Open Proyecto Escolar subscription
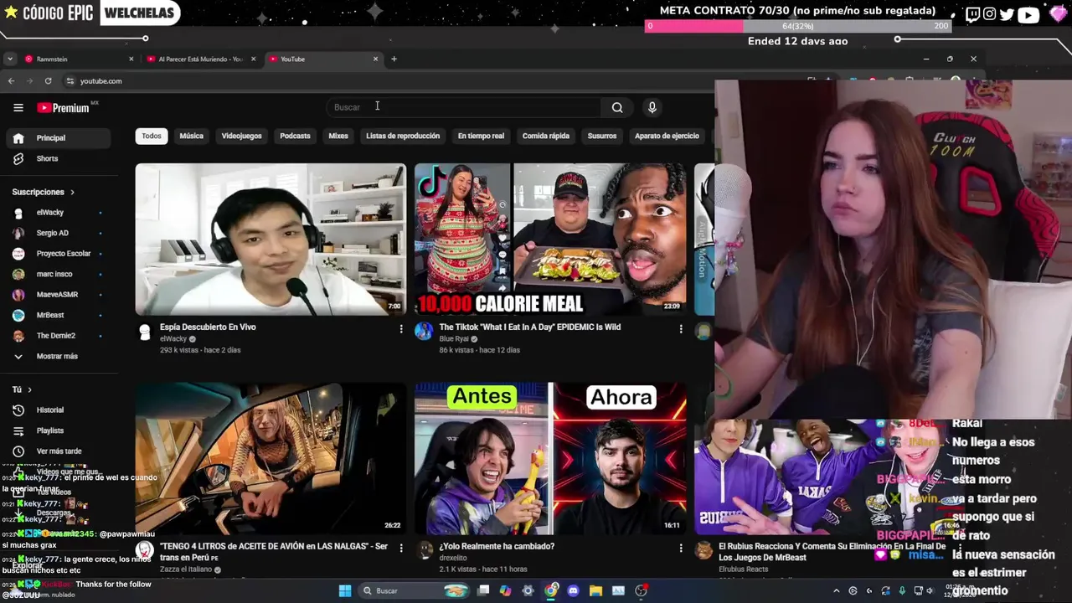1072x603 pixels. click(x=58, y=254)
